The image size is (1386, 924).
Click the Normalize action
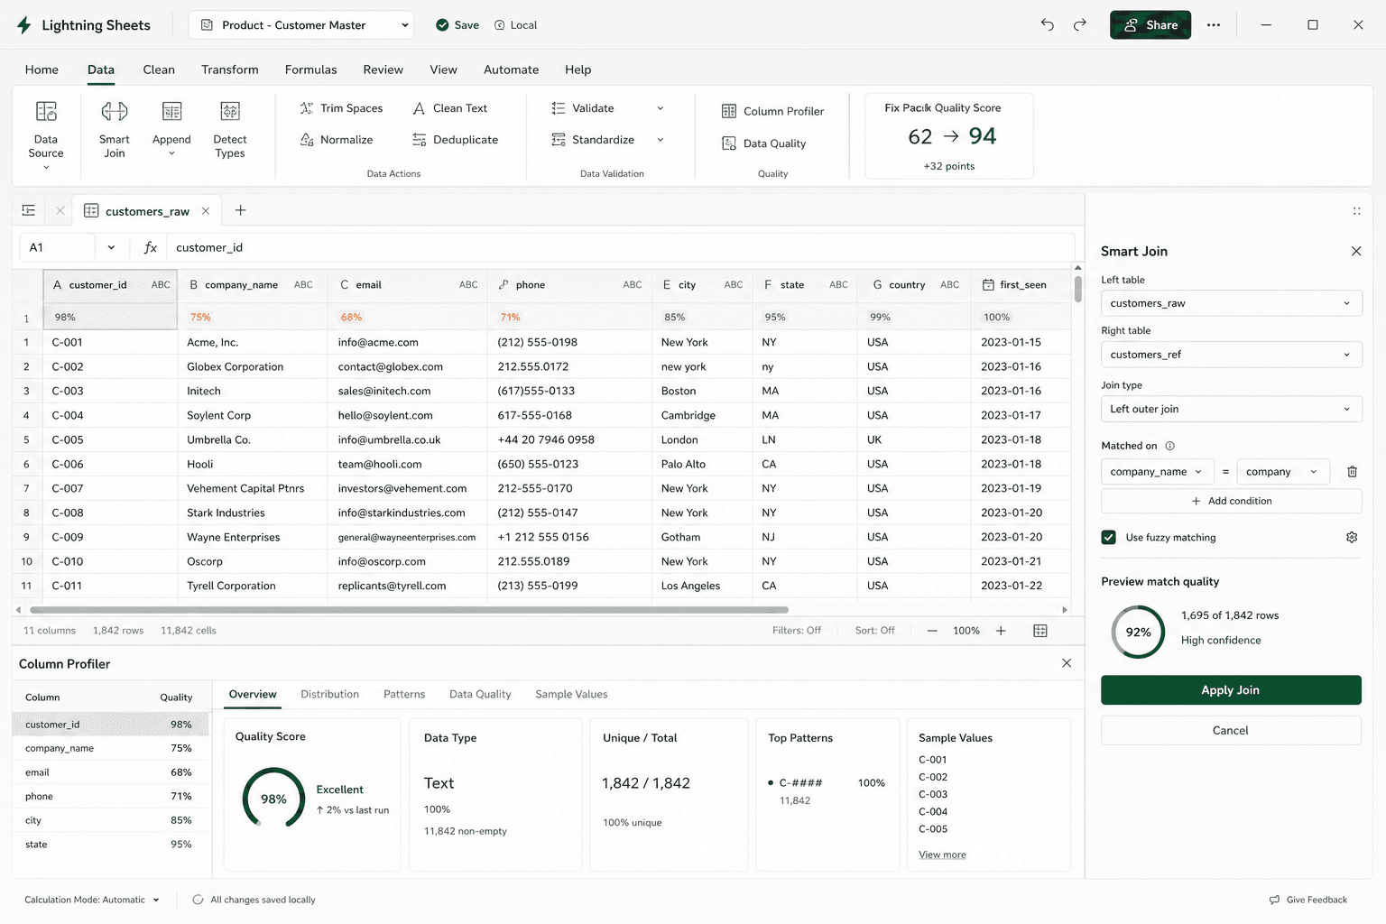[337, 140]
